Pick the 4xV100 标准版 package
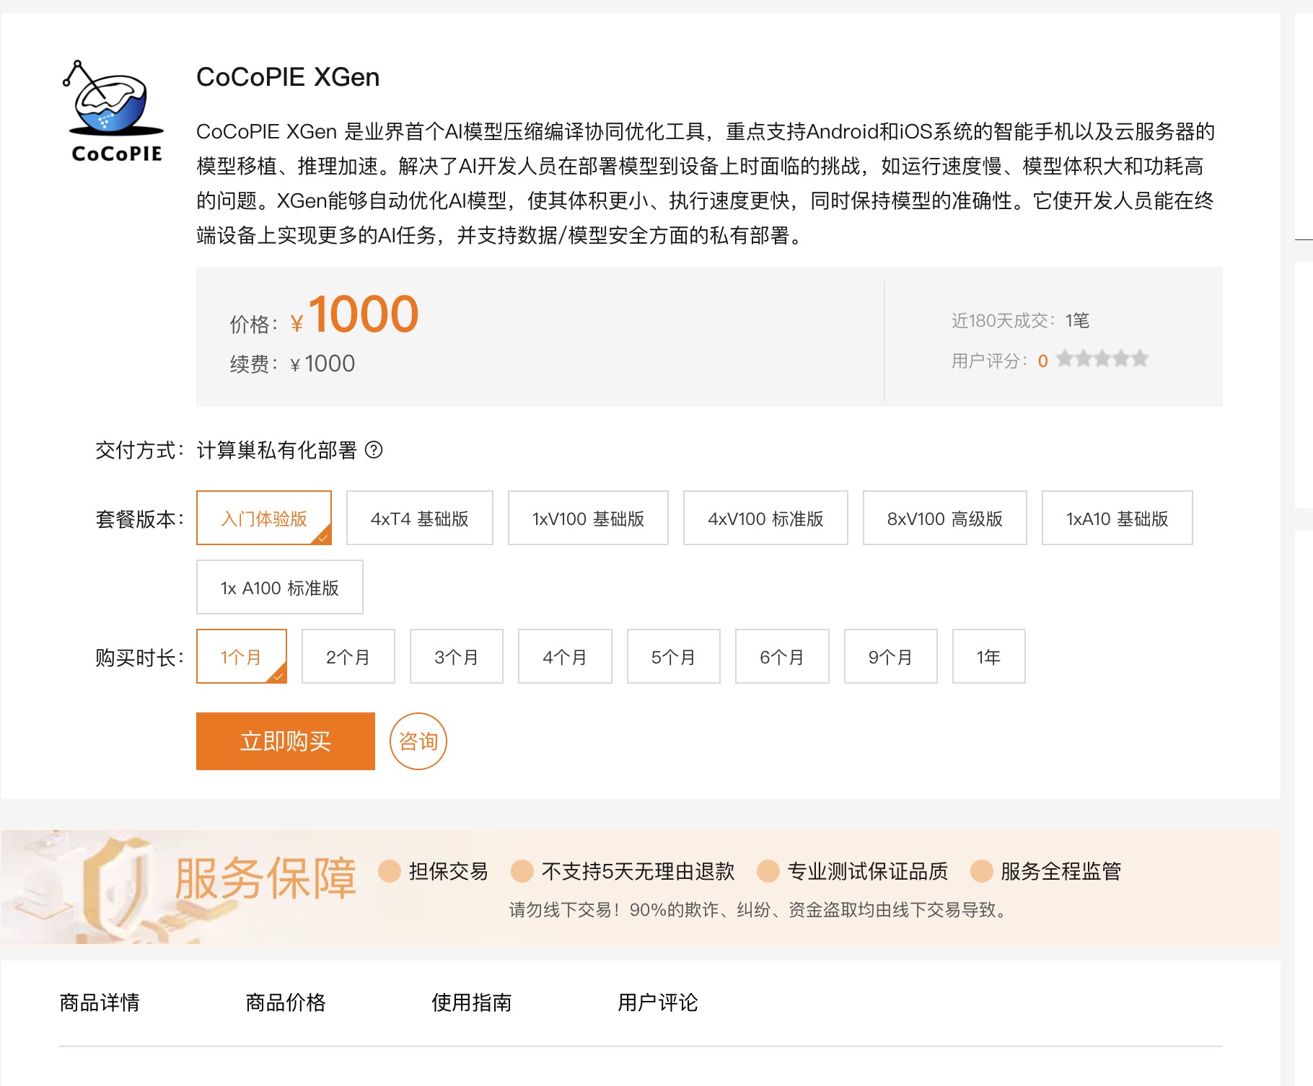 click(765, 518)
